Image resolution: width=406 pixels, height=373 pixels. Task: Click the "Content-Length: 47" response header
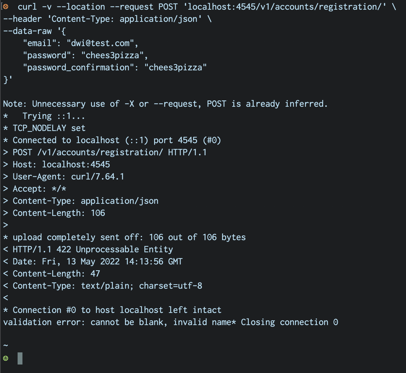tap(56, 274)
